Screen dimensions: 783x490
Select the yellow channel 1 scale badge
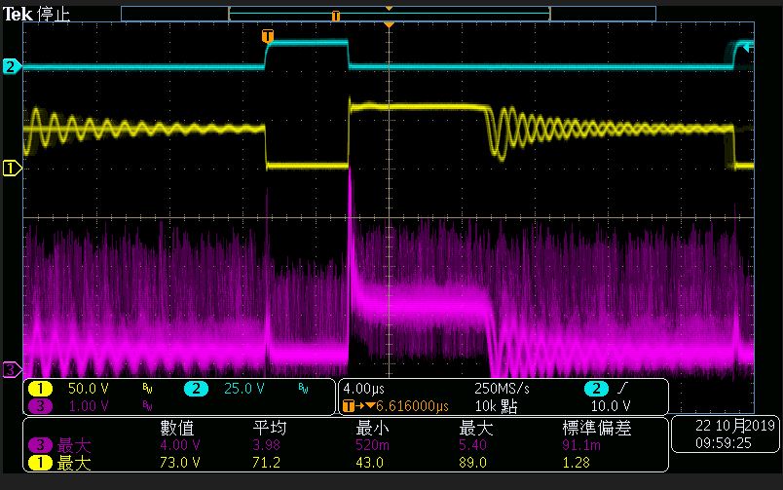(x=41, y=388)
